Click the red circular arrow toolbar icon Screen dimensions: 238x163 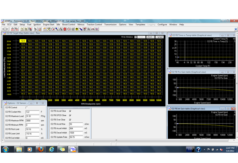click(69, 29)
